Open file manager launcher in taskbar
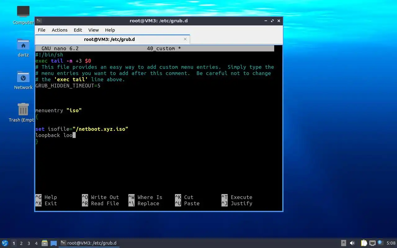The image size is (397, 248). click(x=45, y=243)
